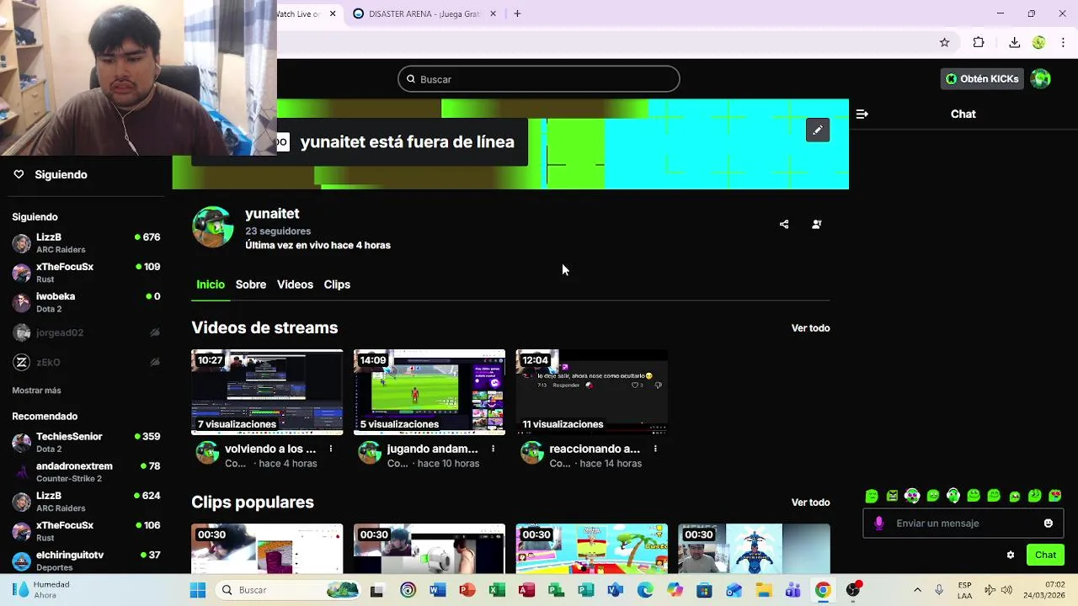Click the pencil edit banner icon
This screenshot has width=1078, height=606.
coord(818,130)
